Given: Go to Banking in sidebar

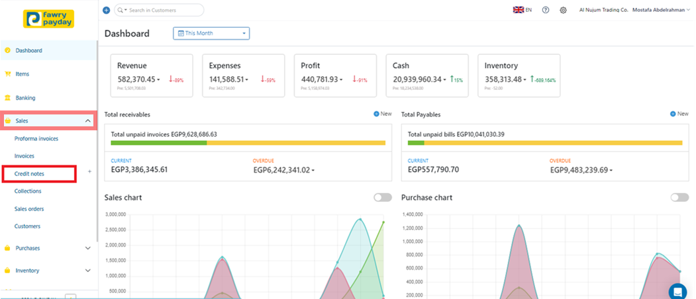Looking at the screenshot, I should click(26, 97).
